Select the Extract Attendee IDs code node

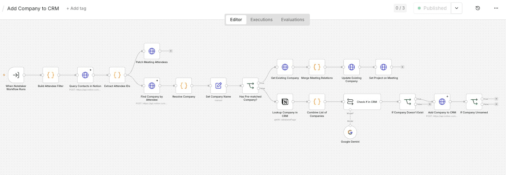tap(117, 75)
